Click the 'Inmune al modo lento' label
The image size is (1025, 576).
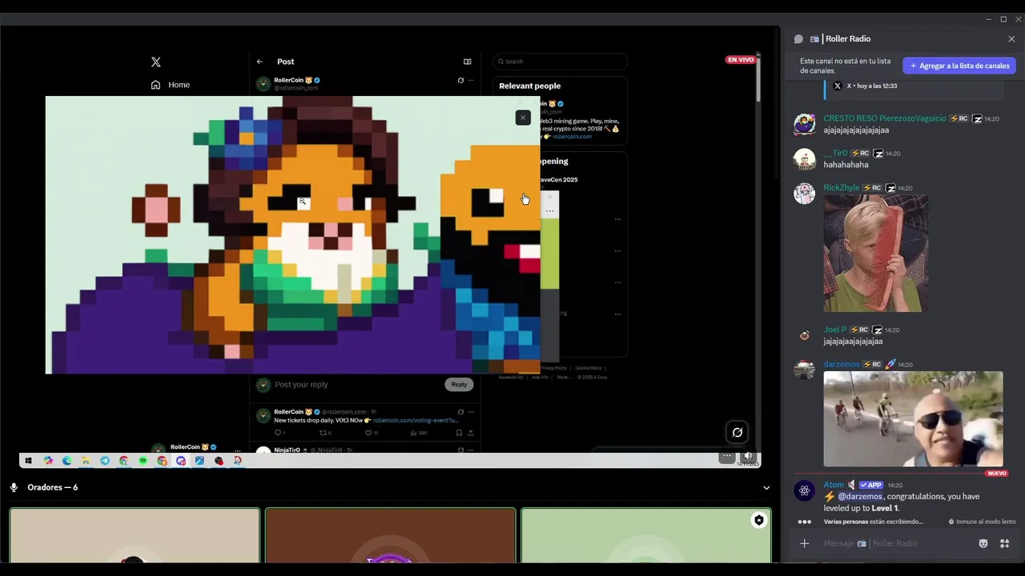tap(982, 522)
